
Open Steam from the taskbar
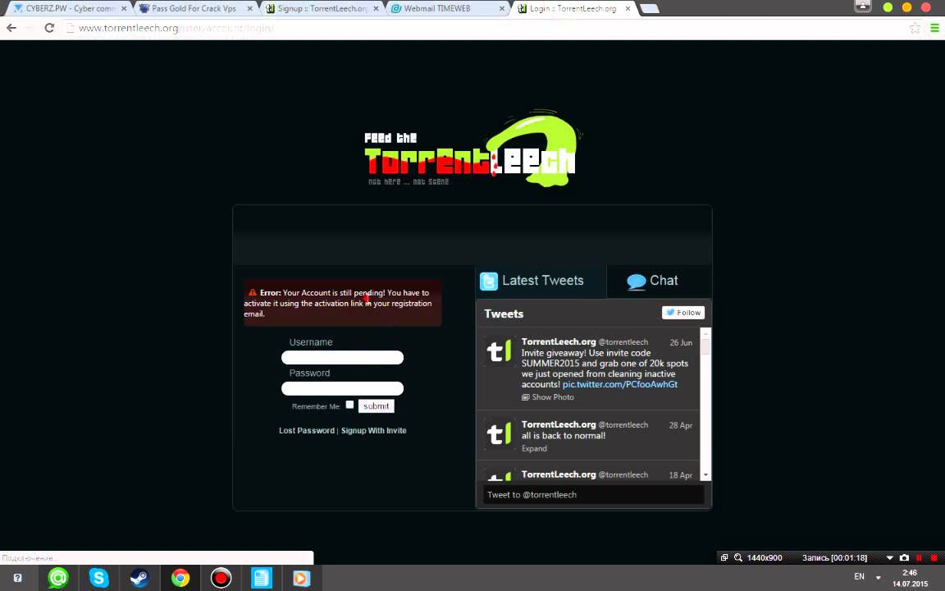[139, 579]
